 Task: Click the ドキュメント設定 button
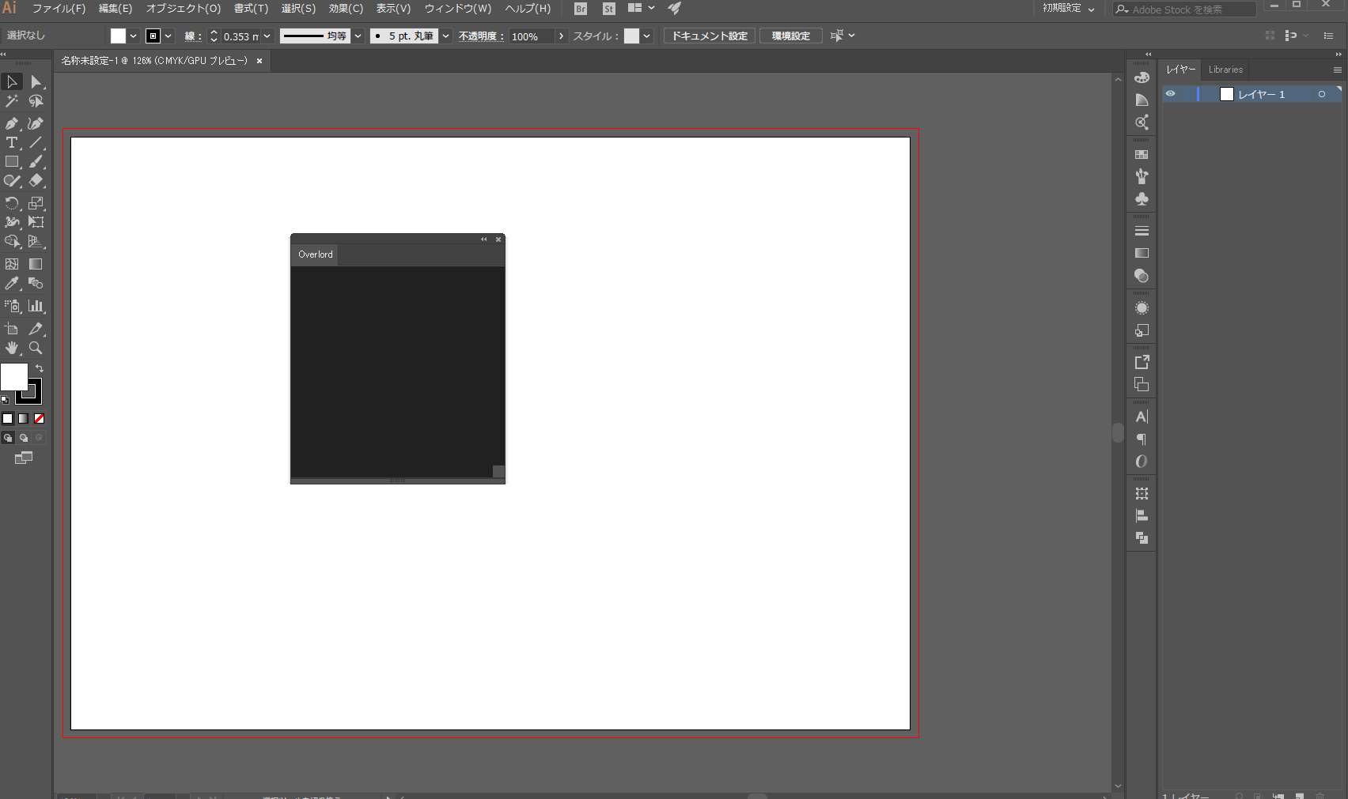(x=710, y=36)
